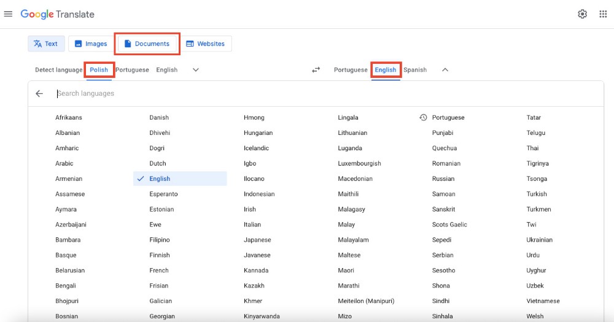Image resolution: width=614 pixels, height=322 pixels.
Task: Choose Icelandic from the list
Action: (x=256, y=148)
